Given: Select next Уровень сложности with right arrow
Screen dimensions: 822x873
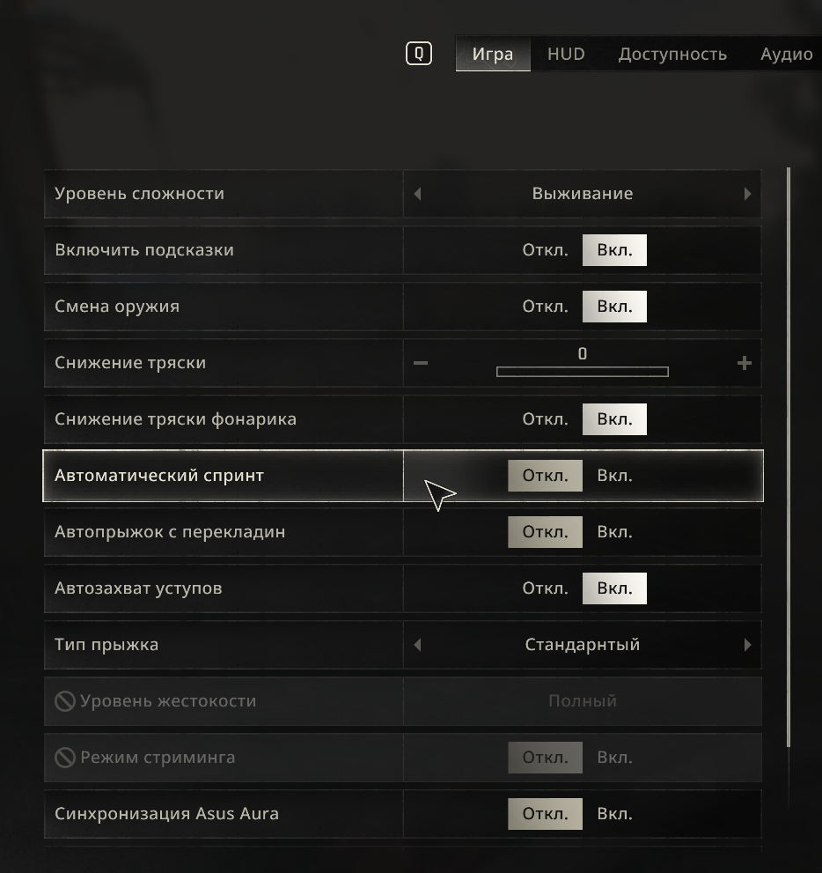Looking at the screenshot, I should (747, 194).
